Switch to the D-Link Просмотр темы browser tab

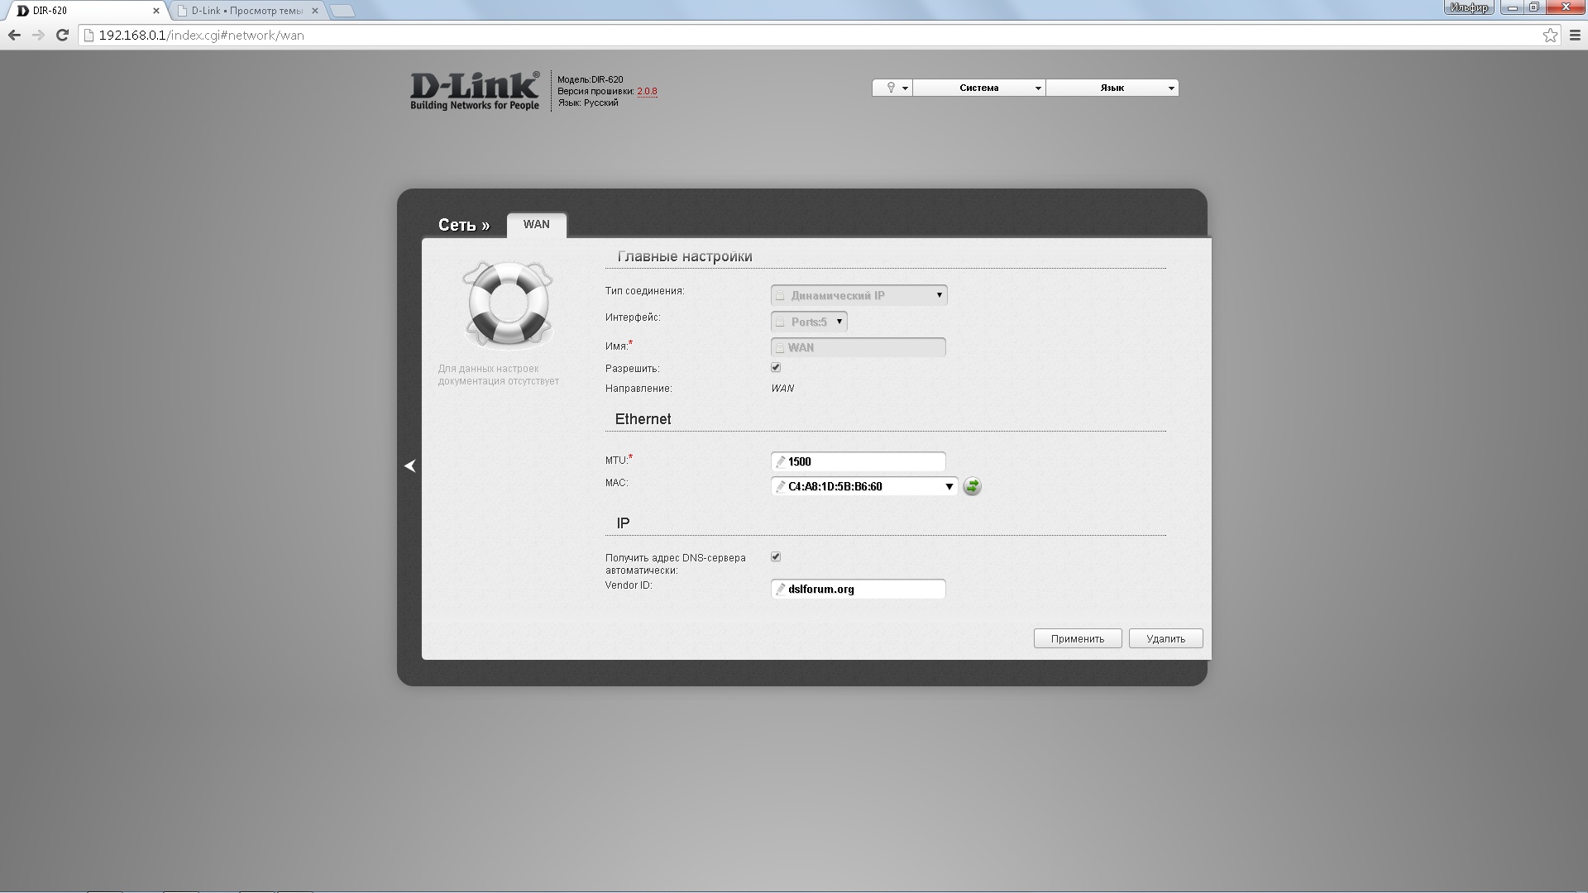tap(246, 11)
